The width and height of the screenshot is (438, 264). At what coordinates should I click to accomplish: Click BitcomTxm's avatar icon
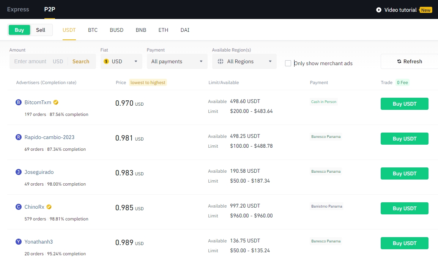tap(18, 102)
